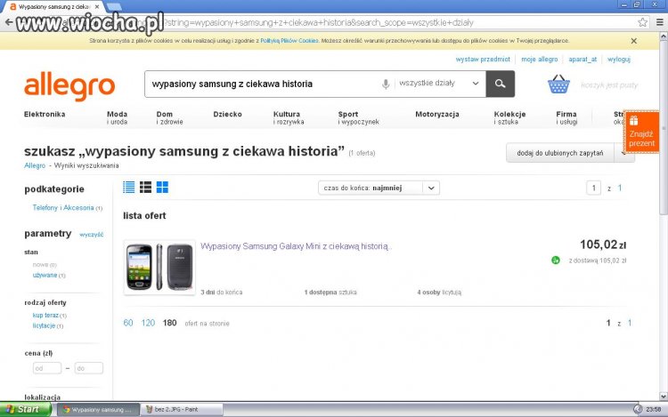Show 60 offers per page

128,323
